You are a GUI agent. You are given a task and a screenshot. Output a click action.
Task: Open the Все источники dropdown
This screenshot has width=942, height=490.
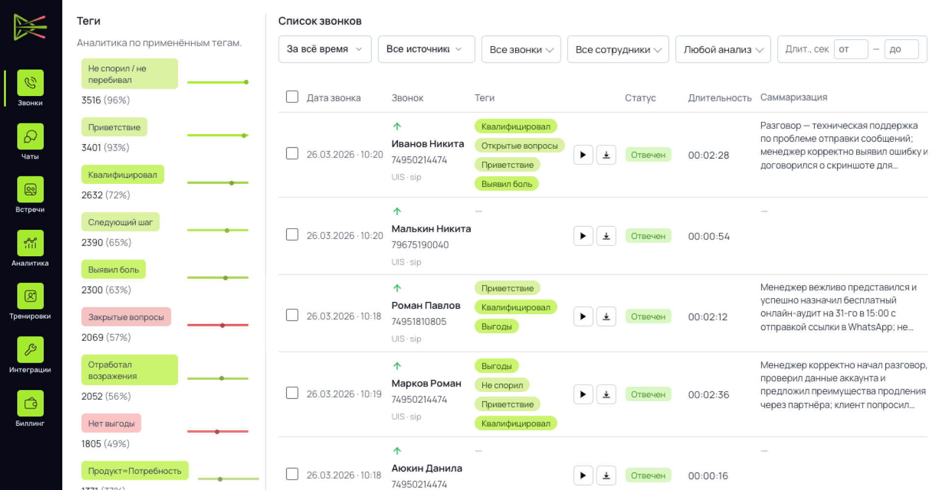[x=426, y=49]
